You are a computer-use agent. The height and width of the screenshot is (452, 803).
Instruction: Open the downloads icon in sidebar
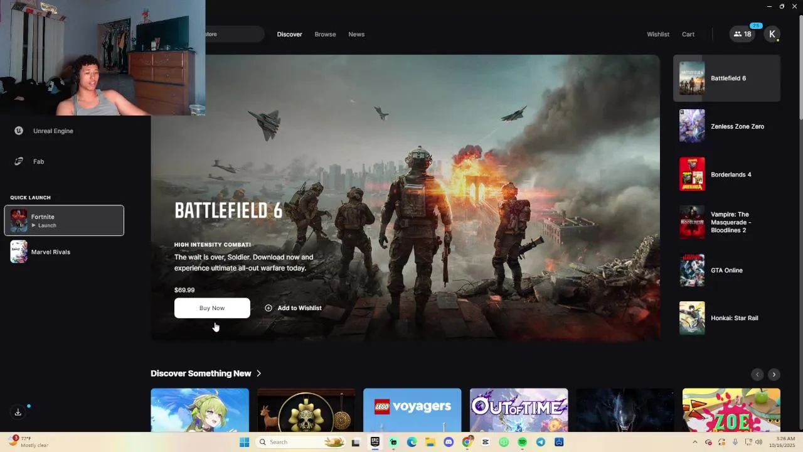(18, 412)
